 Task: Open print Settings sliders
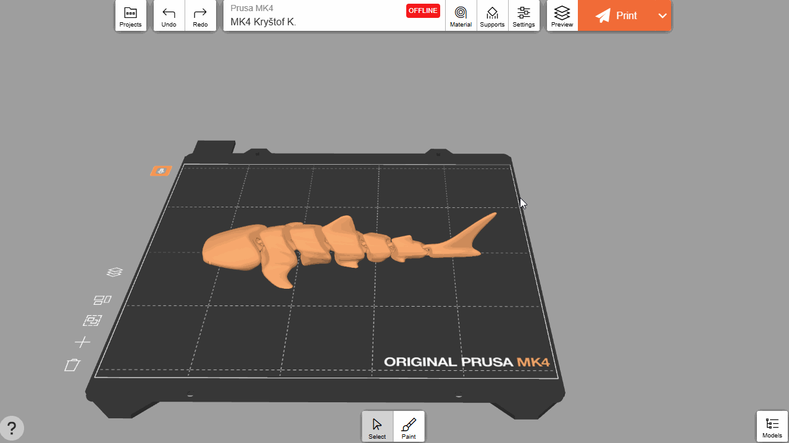(x=524, y=16)
